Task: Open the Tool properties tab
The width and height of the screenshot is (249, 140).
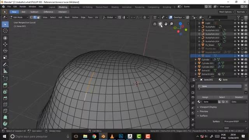Action: pyautogui.click(x=193, y=86)
